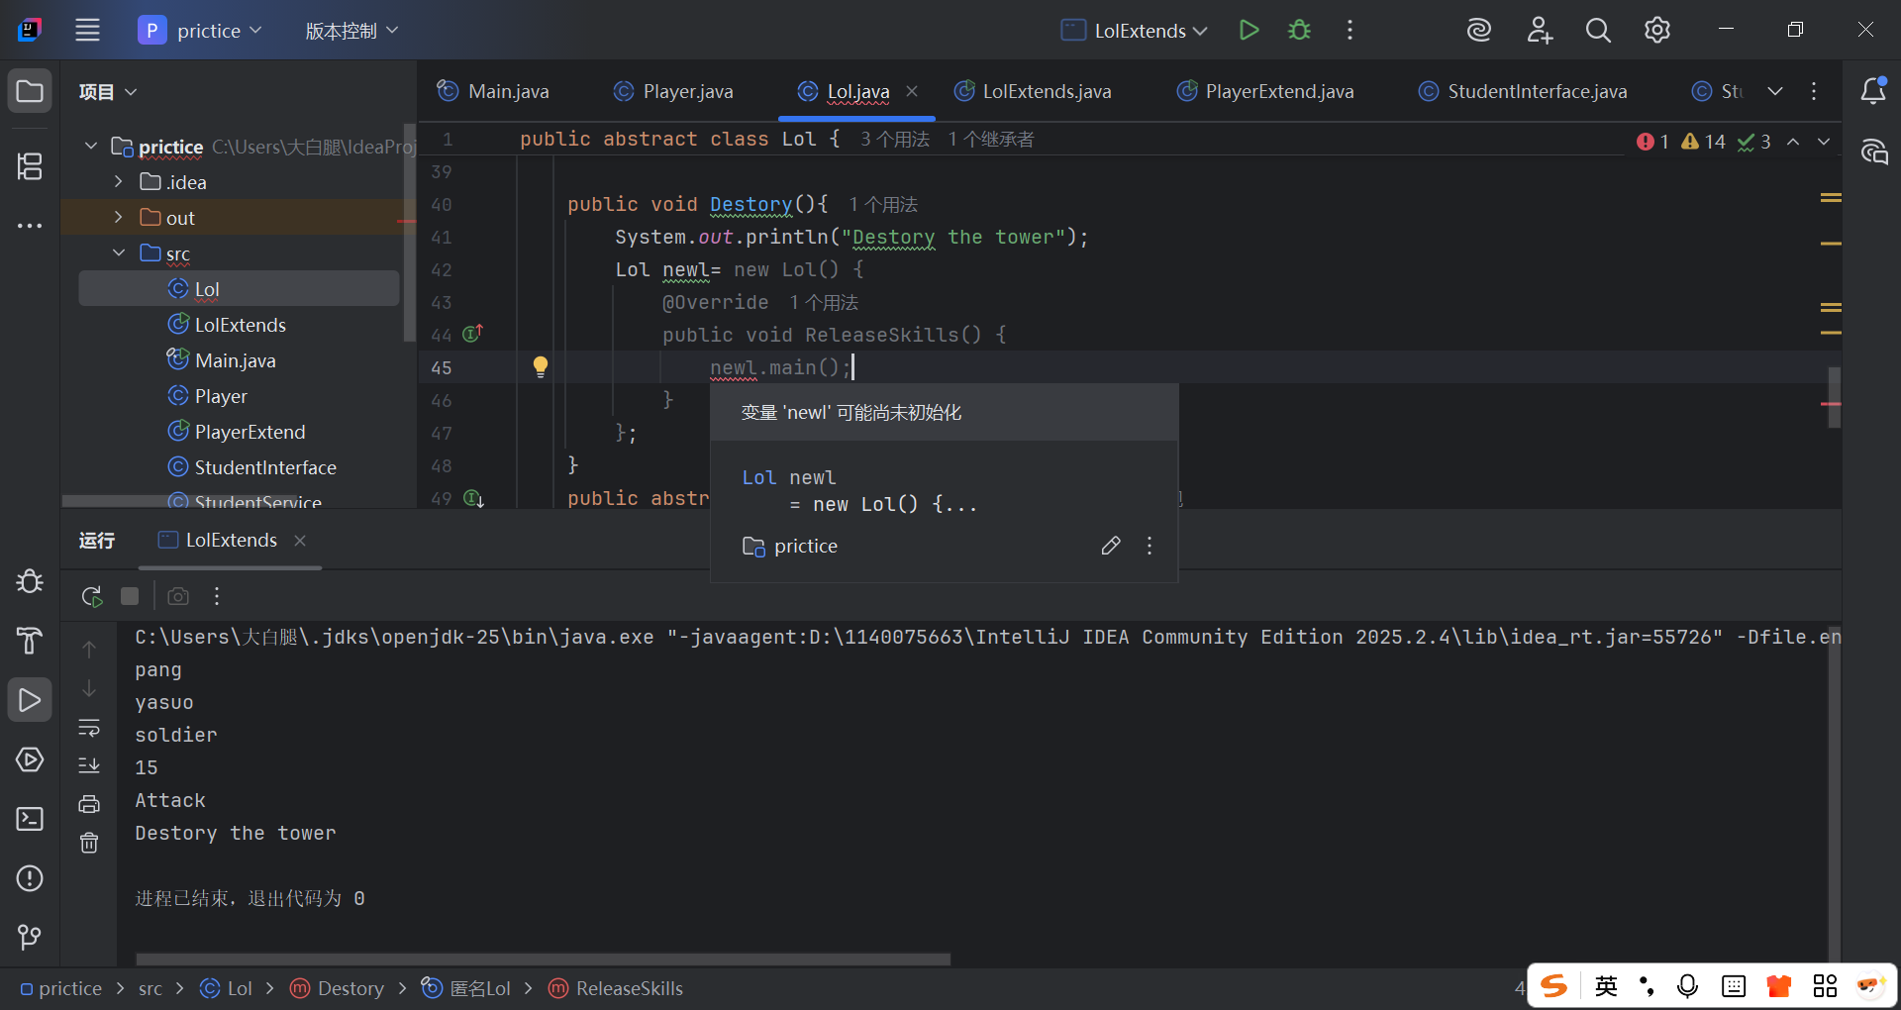Open more run actions menu
Viewport: 1901px width, 1010px height.
click(1350, 30)
